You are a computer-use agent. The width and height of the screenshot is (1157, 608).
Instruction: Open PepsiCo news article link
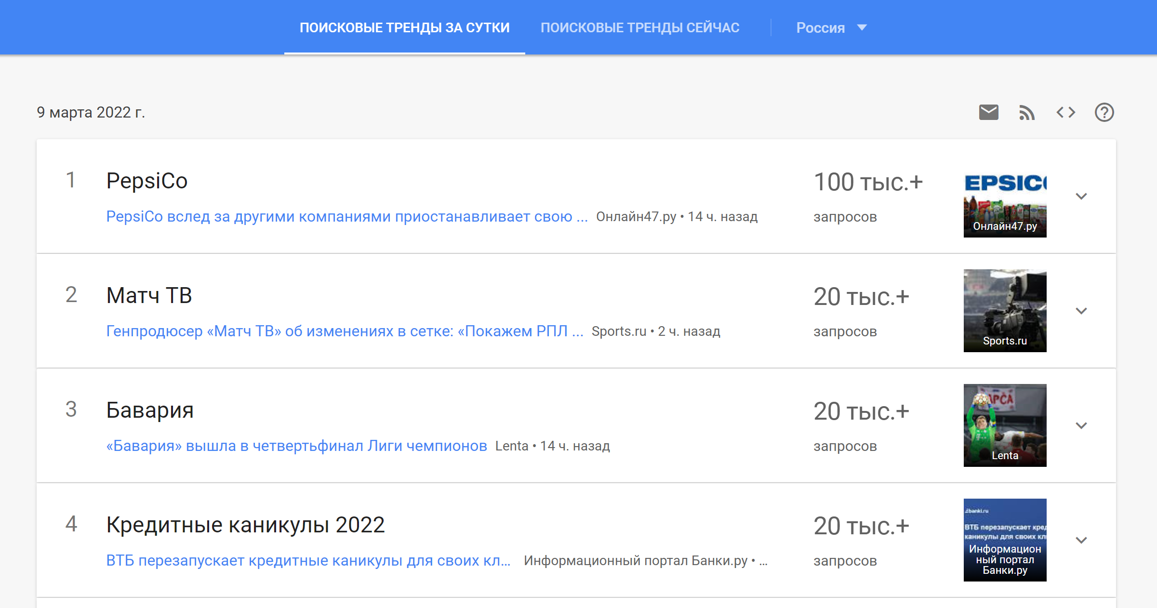click(346, 217)
